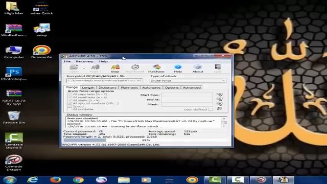Viewport: 327px width, 184px height.
Task: Stop the running brute-force attack
Action: (115, 68)
